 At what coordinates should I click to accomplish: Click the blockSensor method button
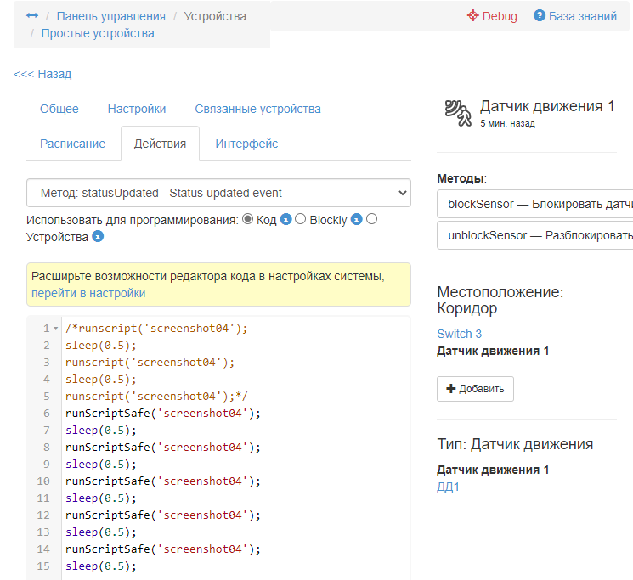tap(535, 204)
